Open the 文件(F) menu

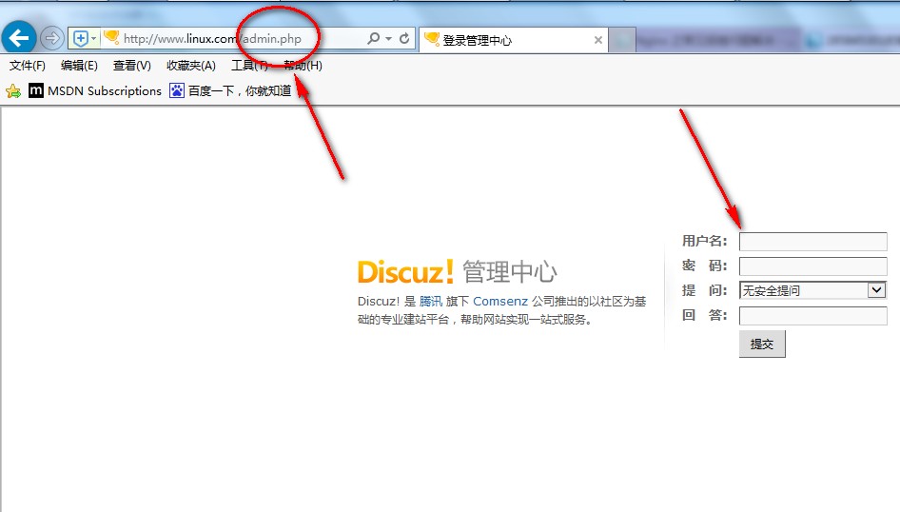(27, 66)
